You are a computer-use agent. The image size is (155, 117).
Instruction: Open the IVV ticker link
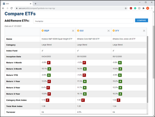pos(82,31)
